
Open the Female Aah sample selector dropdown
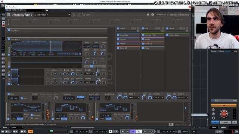[x=66, y=54]
